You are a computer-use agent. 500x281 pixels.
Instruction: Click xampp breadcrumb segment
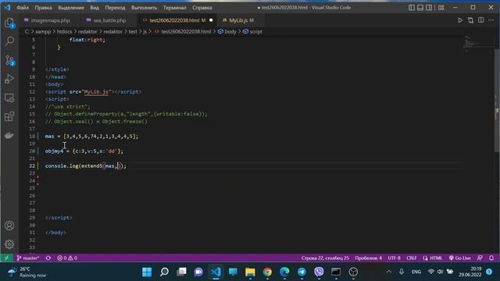pos(43,31)
